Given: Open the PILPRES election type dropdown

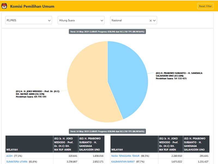Looking at the screenshot, I should pyautogui.click(x=29, y=20).
